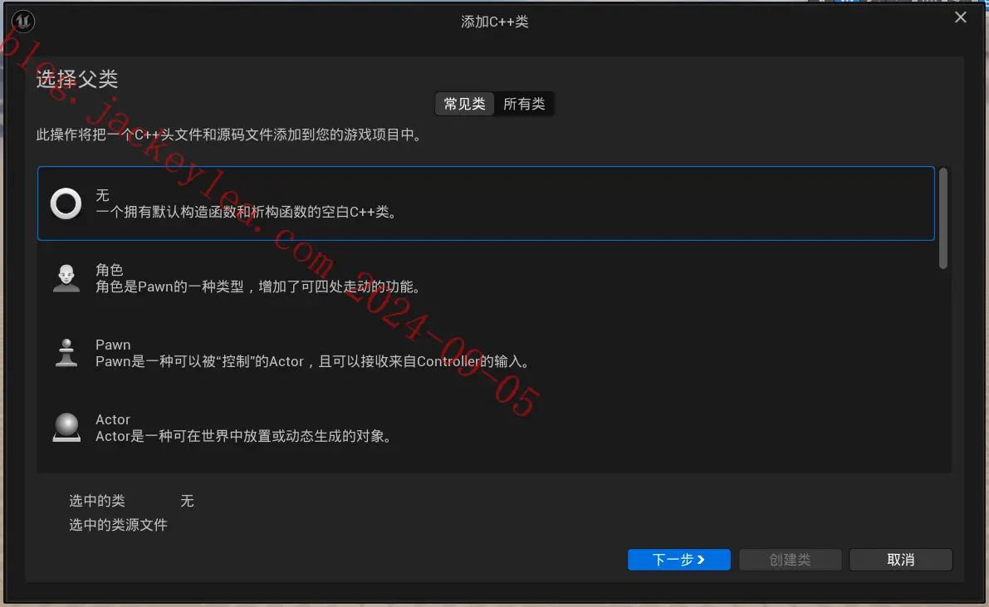Click the 选中的类源文件 label
The image size is (989, 607).
(118, 525)
